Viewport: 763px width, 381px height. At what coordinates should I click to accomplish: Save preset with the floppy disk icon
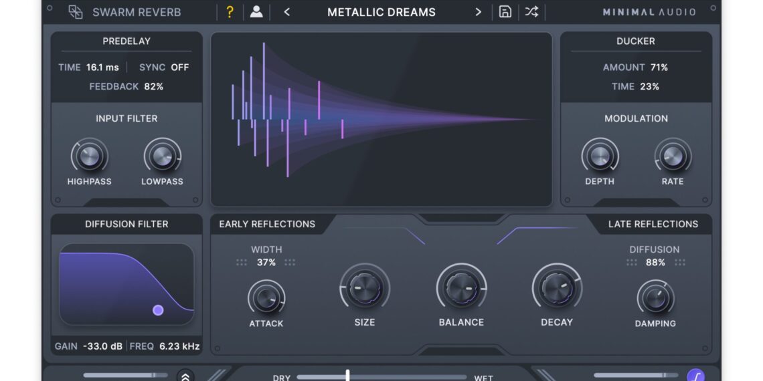coord(505,12)
